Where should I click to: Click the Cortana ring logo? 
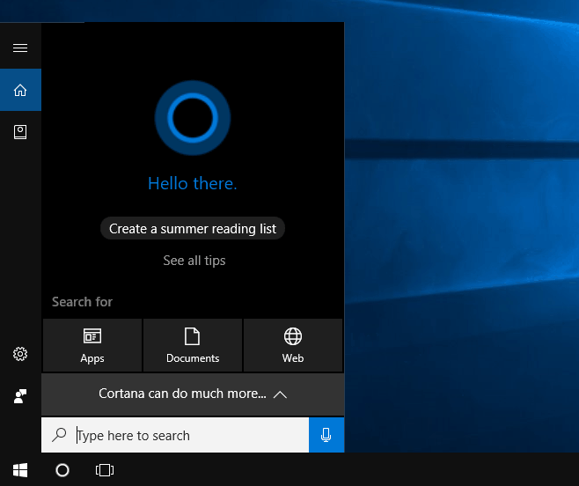(193, 117)
